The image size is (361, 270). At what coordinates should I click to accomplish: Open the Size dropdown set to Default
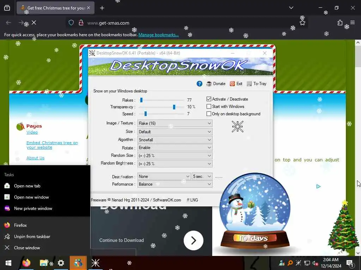(175, 131)
